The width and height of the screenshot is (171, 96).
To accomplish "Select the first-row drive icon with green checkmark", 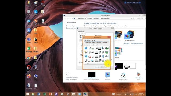I will click(106, 48).
